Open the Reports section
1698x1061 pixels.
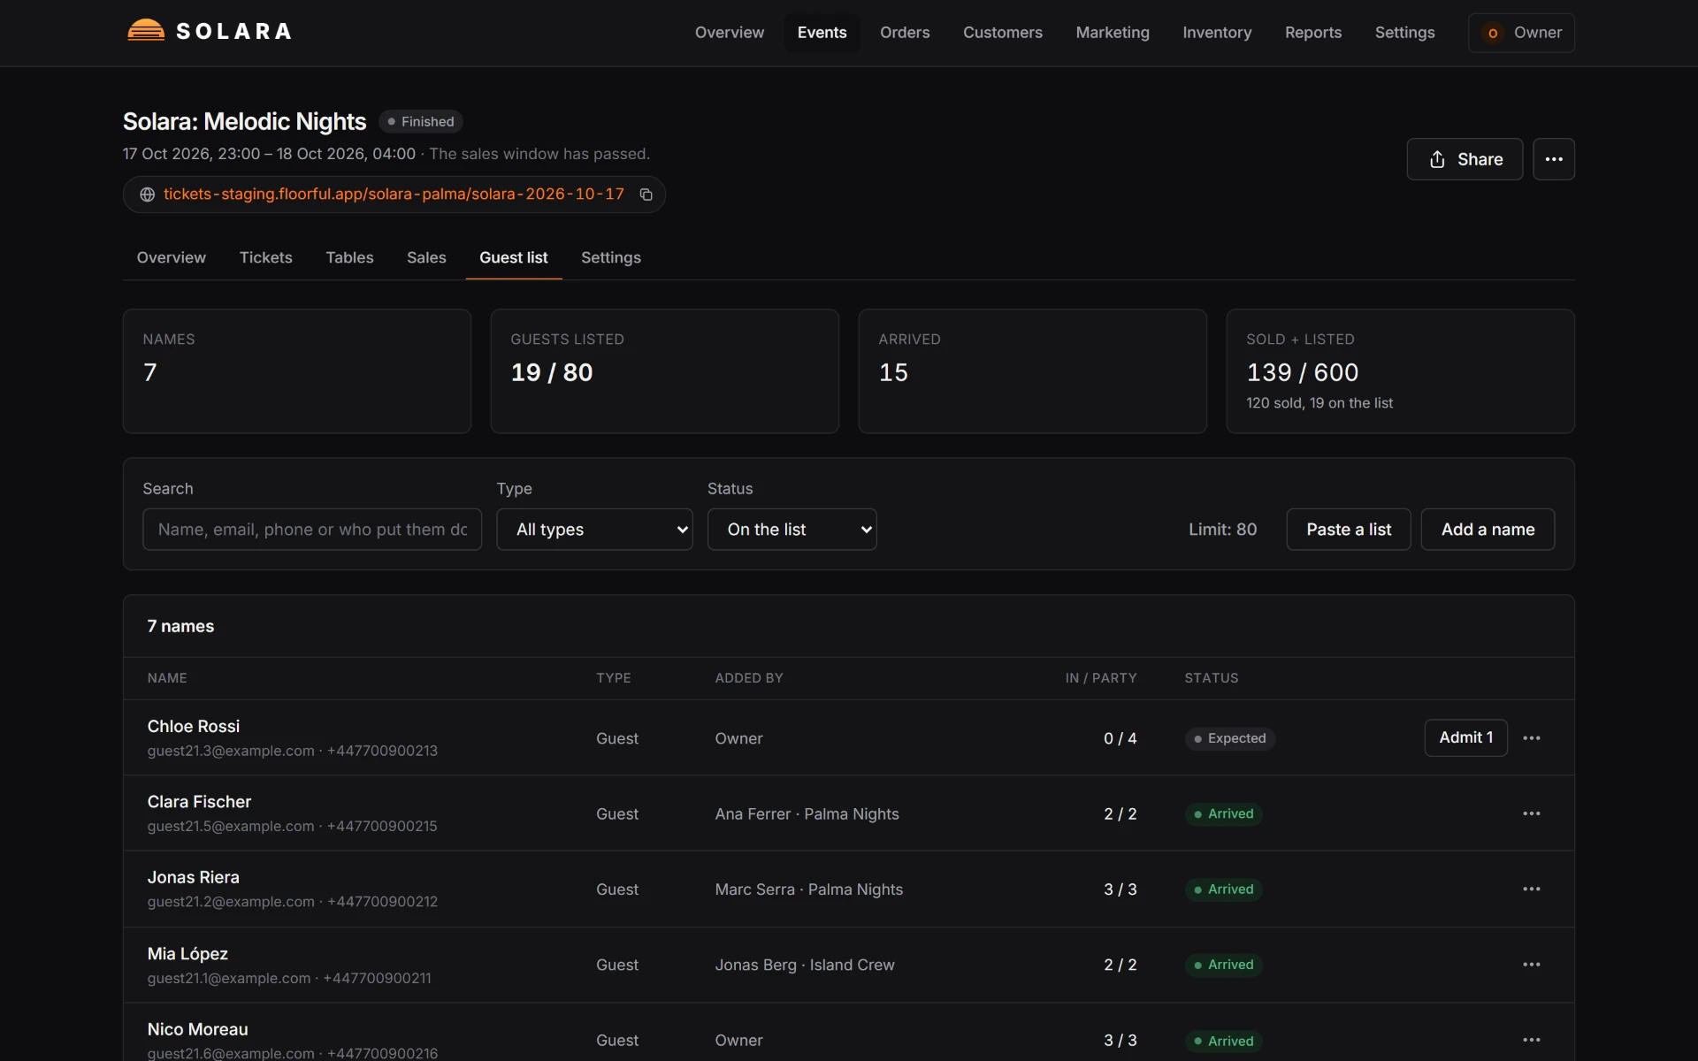tap(1312, 33)
